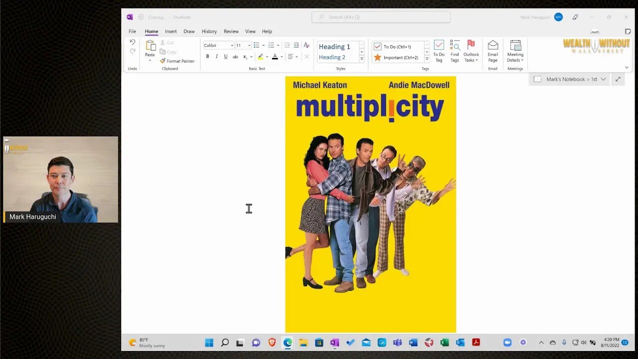Screen dimensions: 638x359
Task: Open clock showing 4:20 PM
Action: [x=611, y=342]
